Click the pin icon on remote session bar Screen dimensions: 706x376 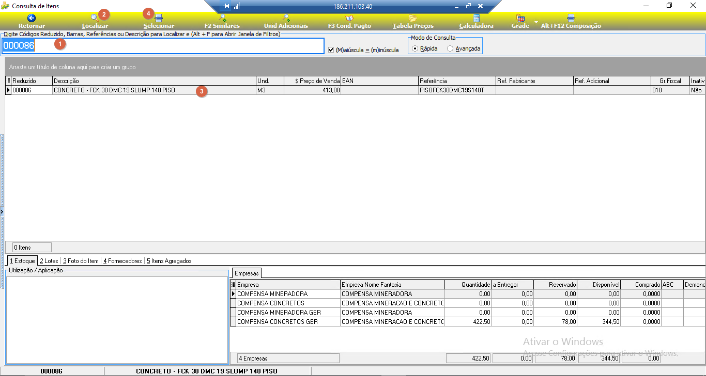click(226, 6)
